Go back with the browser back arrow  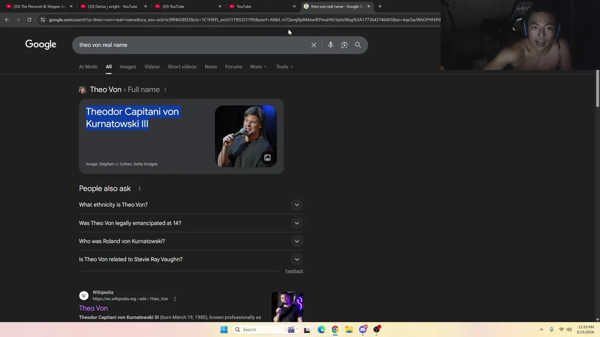click(x=7, y=20)
